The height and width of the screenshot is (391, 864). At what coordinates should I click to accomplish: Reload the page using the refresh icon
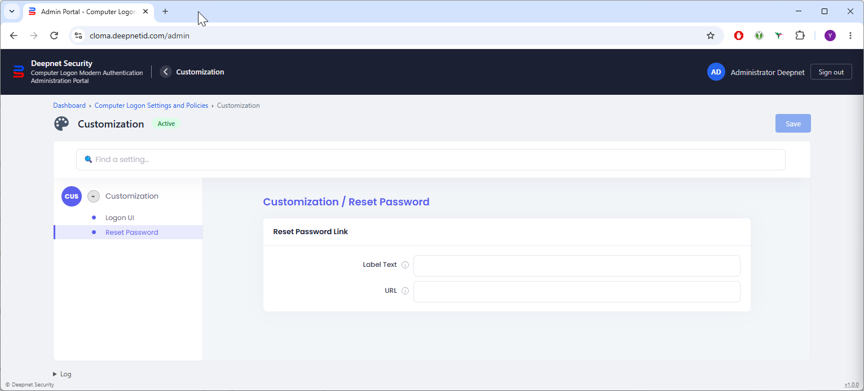coord(54,36)
